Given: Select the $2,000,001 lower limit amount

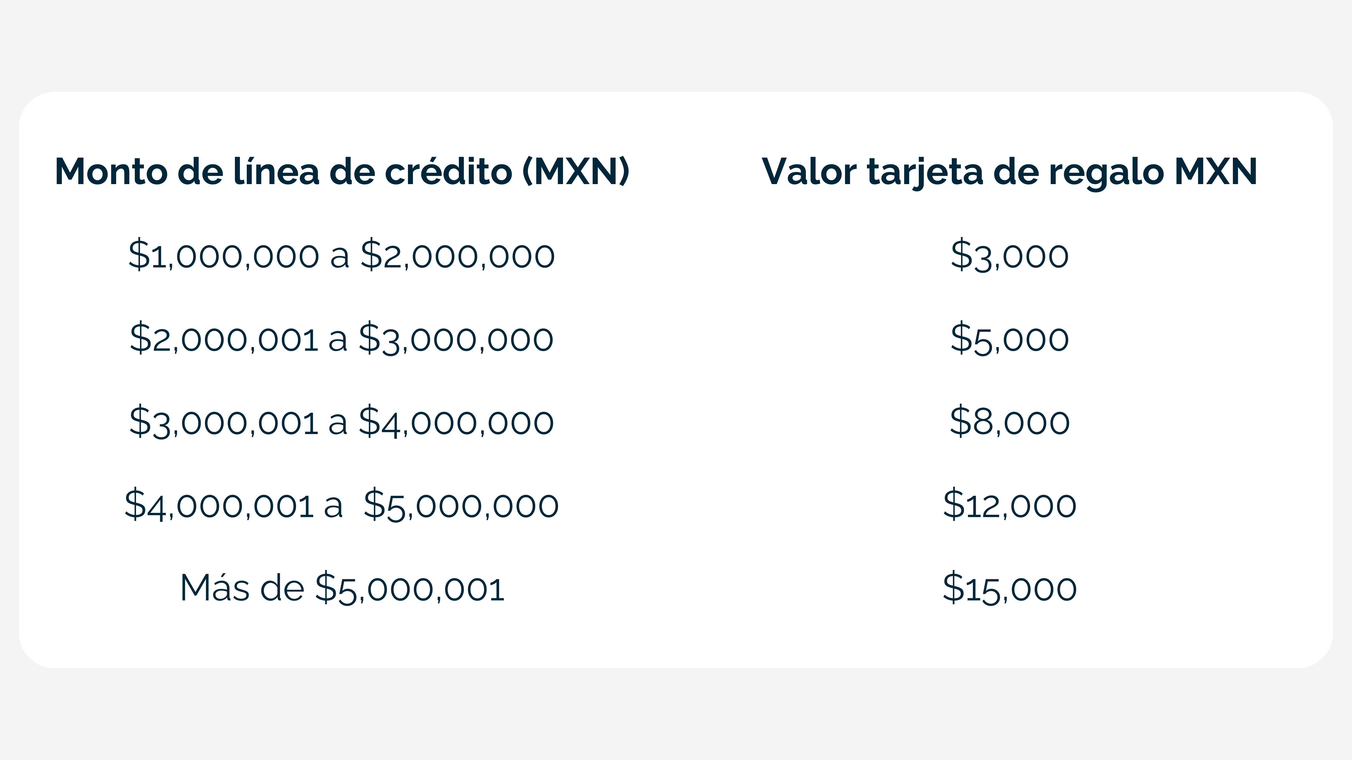Looking at the screenshot, I should point(224,338).
